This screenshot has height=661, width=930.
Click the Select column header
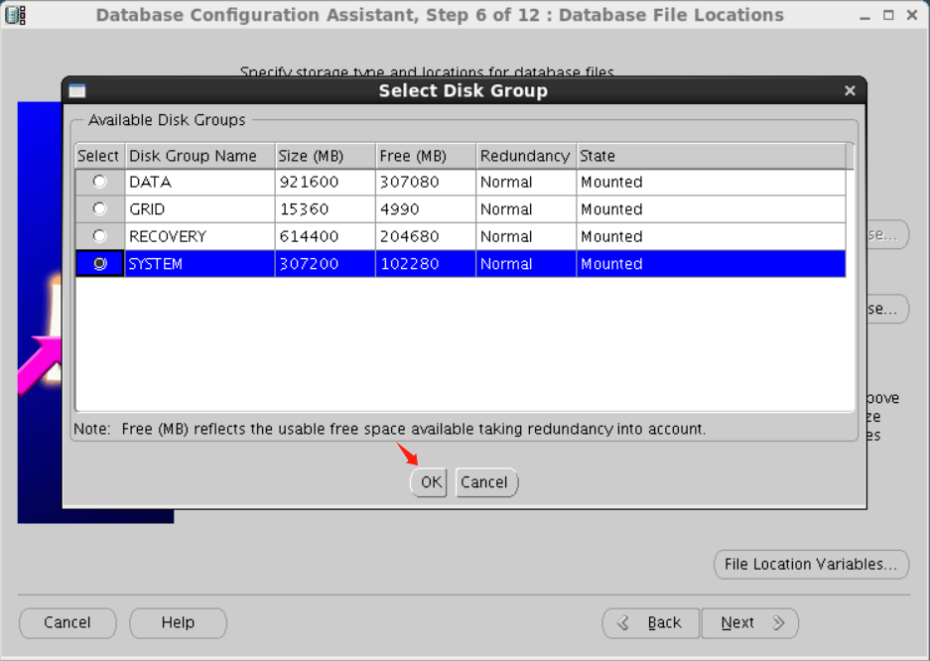pos(99,156)
